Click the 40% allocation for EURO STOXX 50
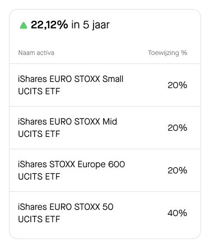The image size is (210, 248). [178, 213]
